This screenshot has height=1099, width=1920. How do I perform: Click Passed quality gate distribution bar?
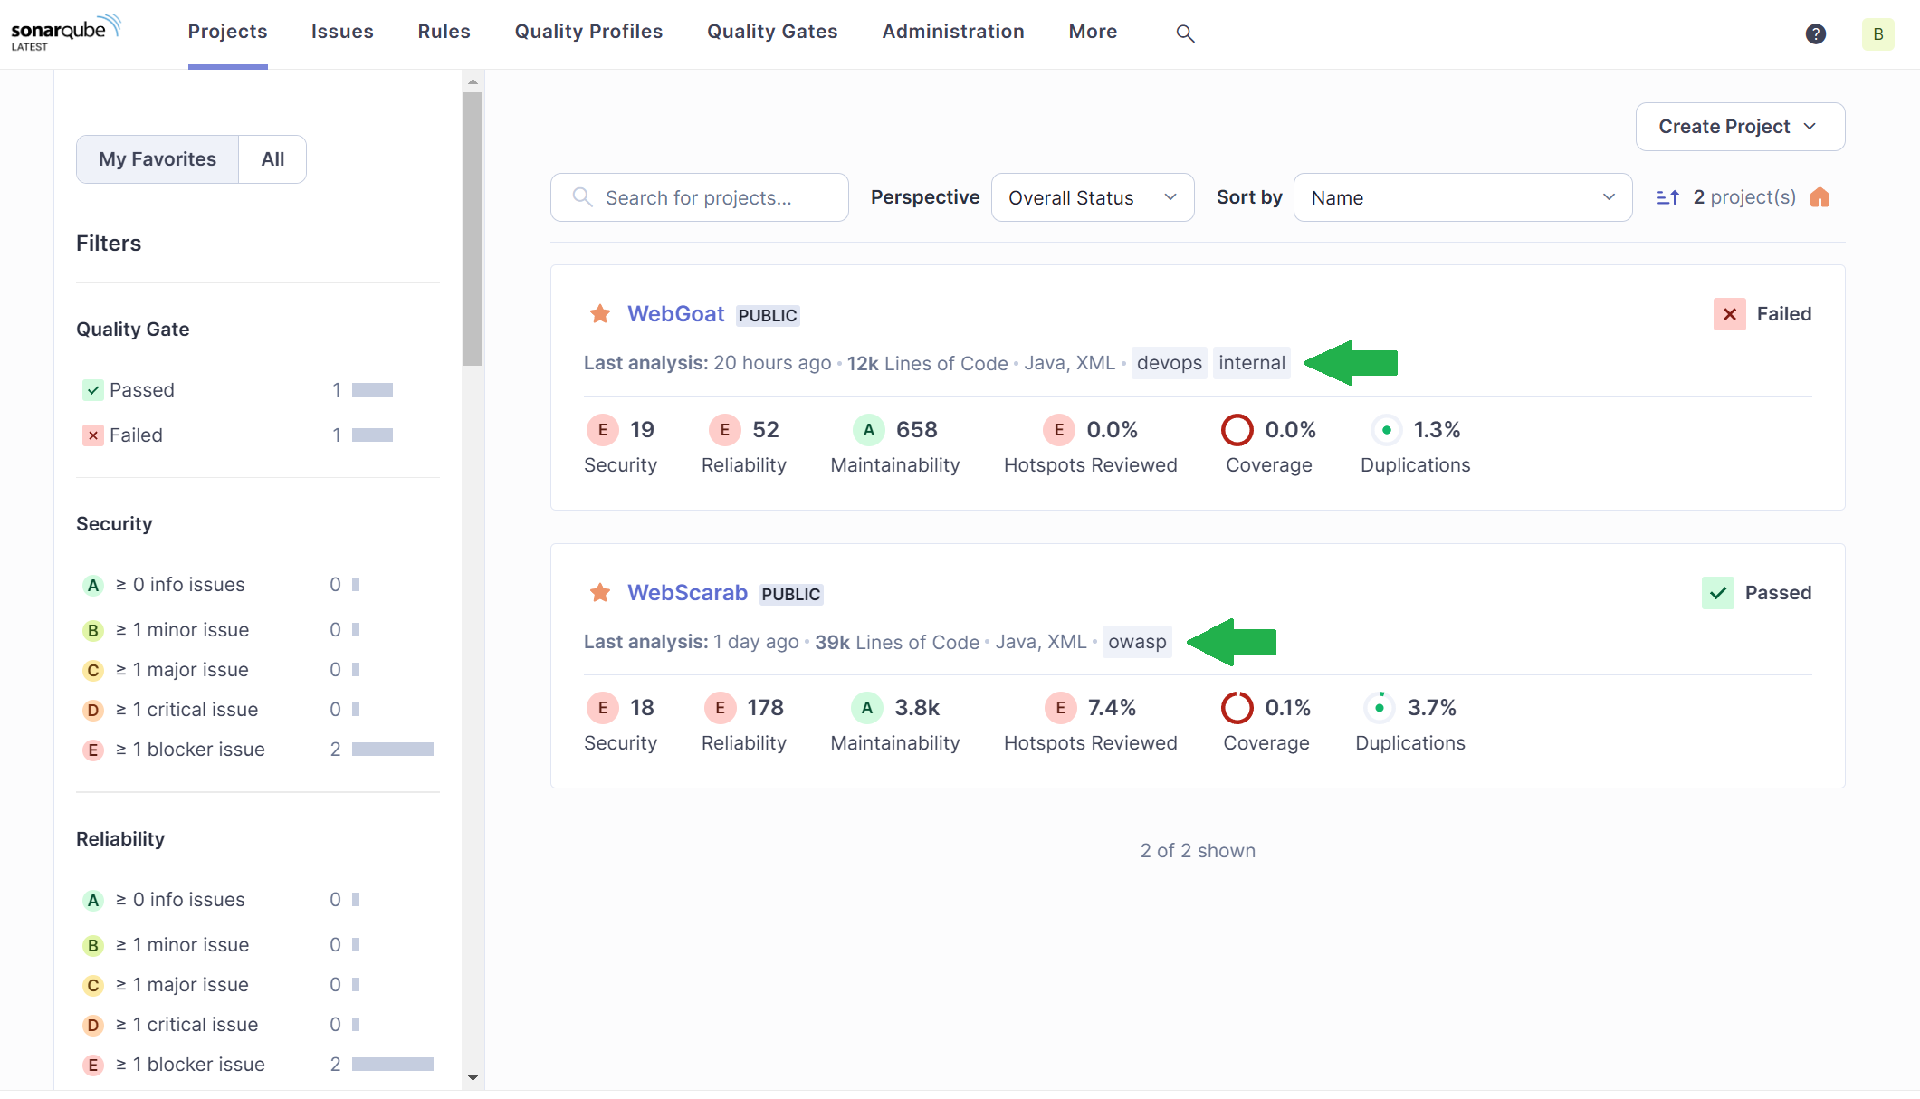point(372,390)
